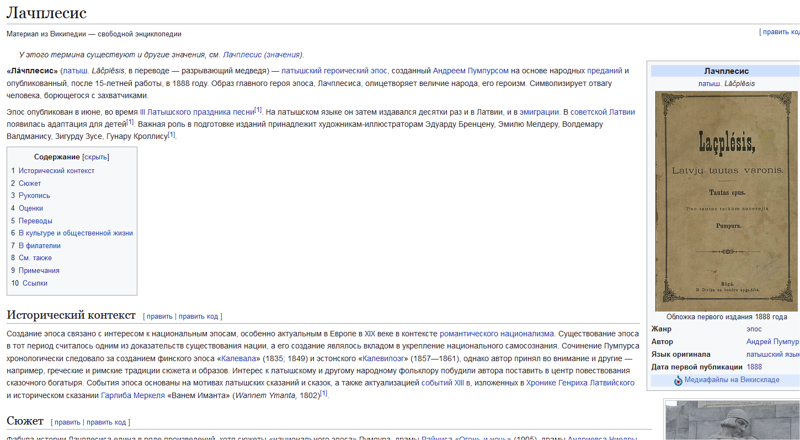The image size is (800, 440).
Task: Follow латышский героический эпос link
Action: (x=334, y=71)
